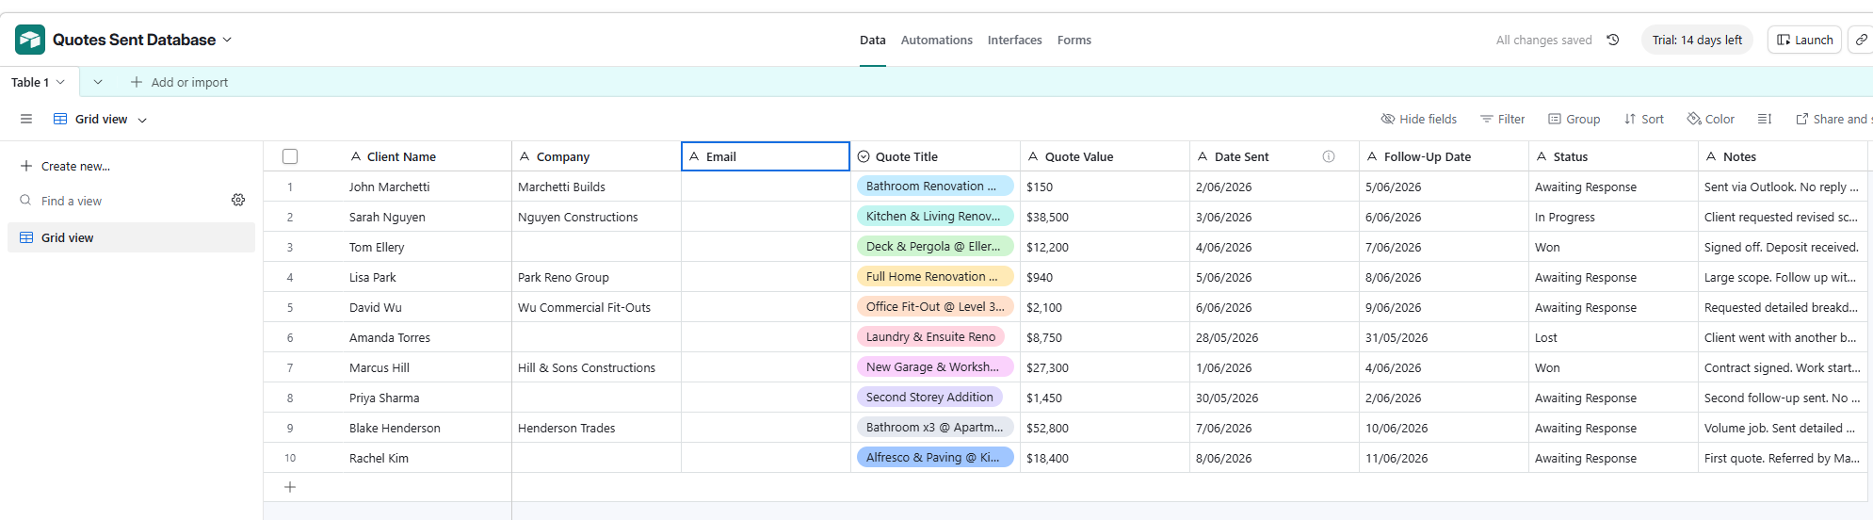Expand the table list chevron

coord(98,82)
